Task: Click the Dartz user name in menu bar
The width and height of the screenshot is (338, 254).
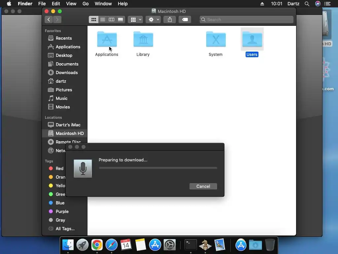Action: pos(293,4)
